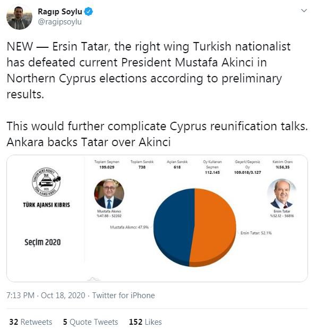The width and height of the screenshot is (316, 329).
Task: Click the Mustafa Akıncı 47.9% chart label
Action: tap(130, 227)
